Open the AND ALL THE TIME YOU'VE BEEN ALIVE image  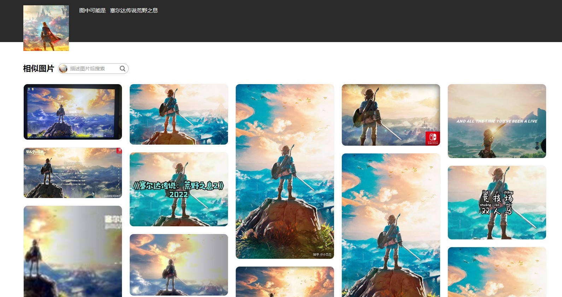click(x=497, y=121)
